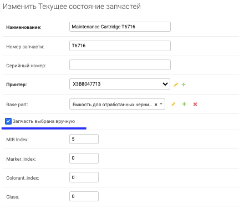Expand the Base part select arrow
The image size is (239, 208).
pyautogui.click(x=161, y=104)
